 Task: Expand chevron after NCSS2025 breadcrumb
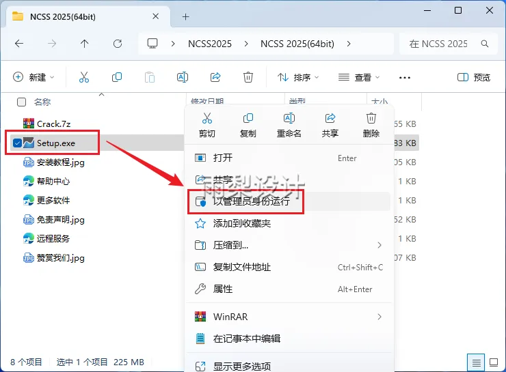point(246,44)
